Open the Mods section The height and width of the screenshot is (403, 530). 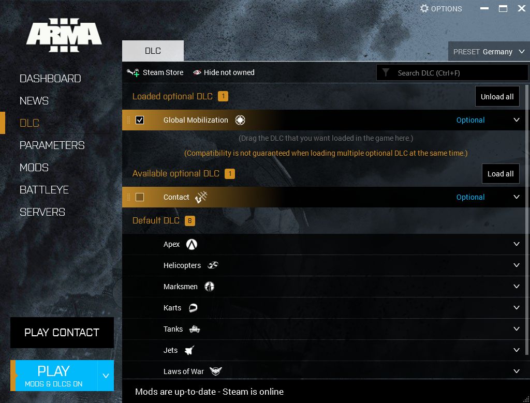34,168
